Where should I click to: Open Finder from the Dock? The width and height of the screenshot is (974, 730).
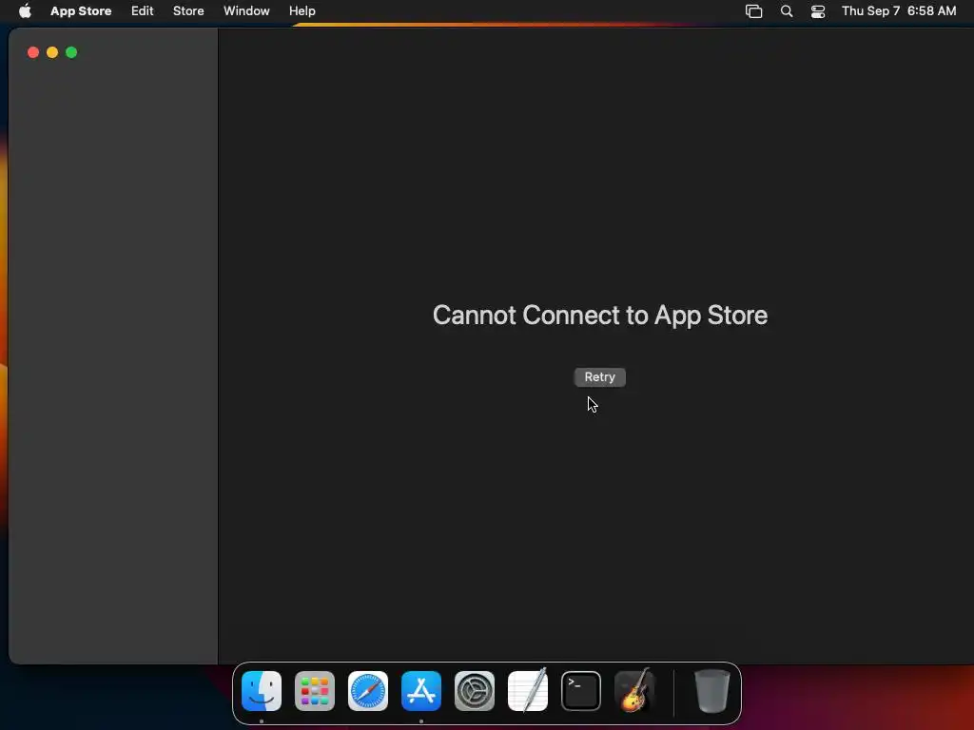[262, 691]
